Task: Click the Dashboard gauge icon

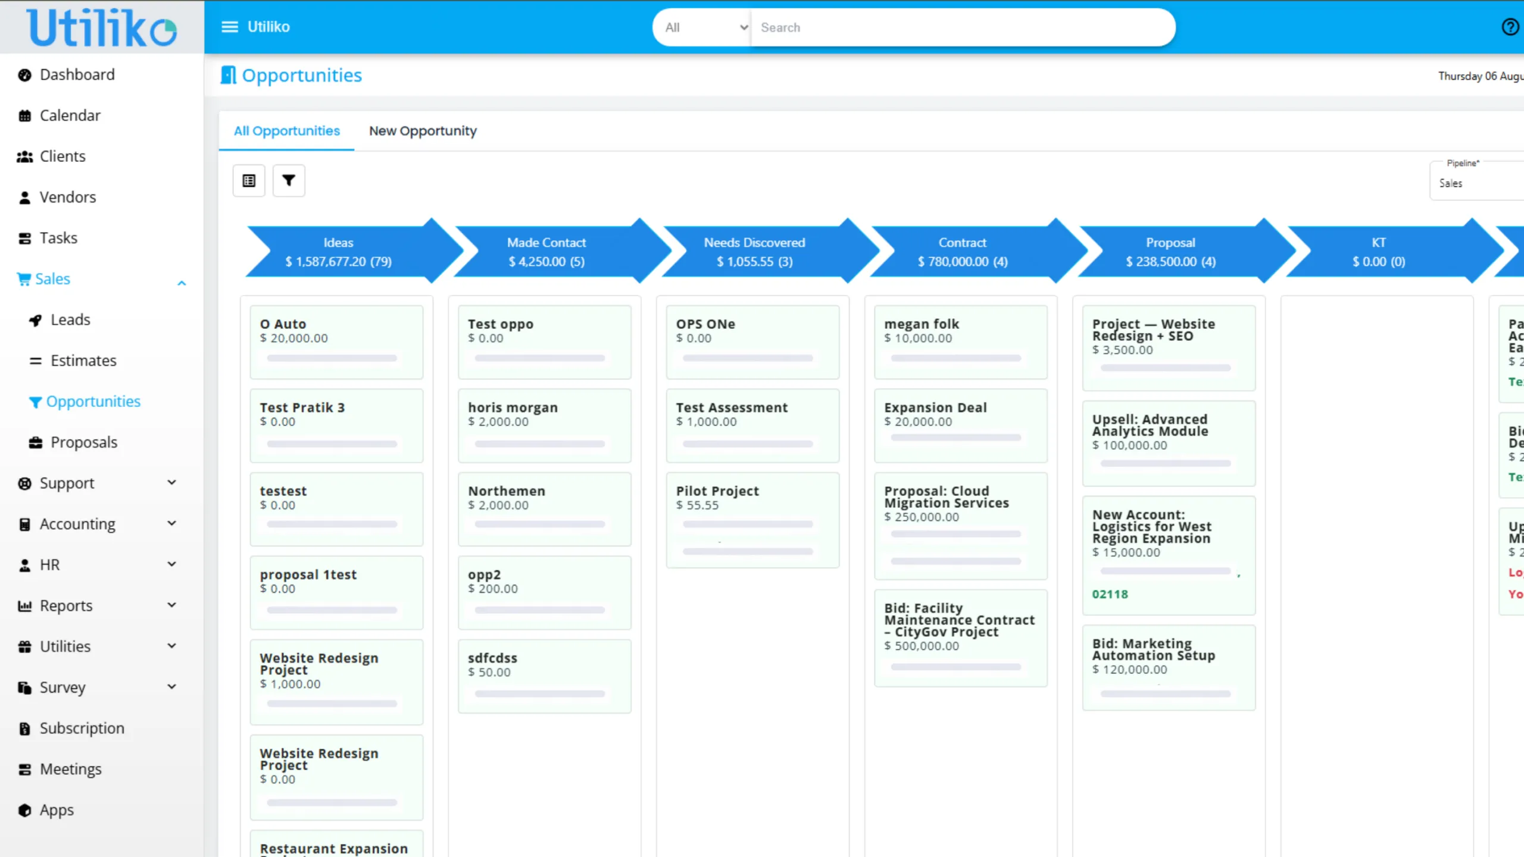Action: point(24,75)
